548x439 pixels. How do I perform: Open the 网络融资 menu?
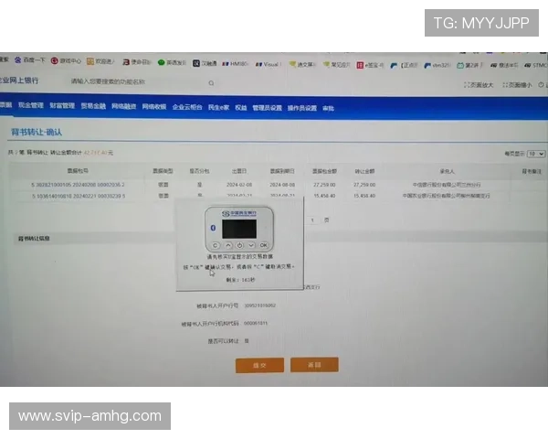123,106
